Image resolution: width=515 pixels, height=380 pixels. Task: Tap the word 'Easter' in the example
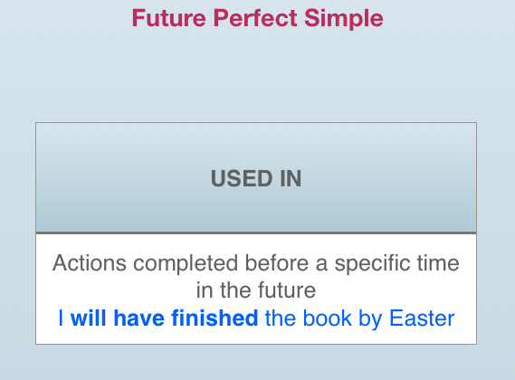coord(422,318)
